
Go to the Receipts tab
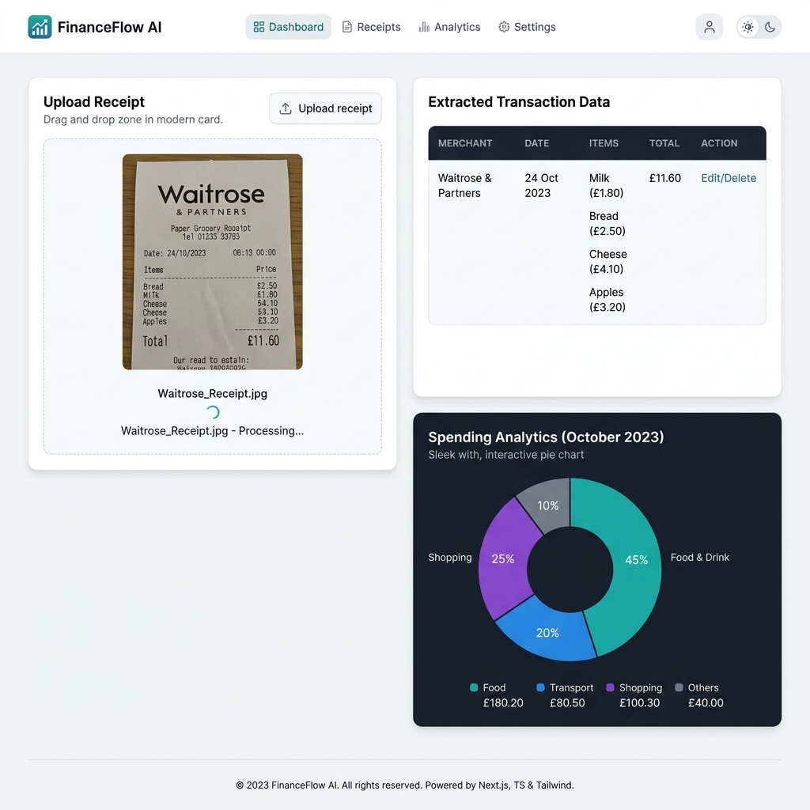coord(372,27)
